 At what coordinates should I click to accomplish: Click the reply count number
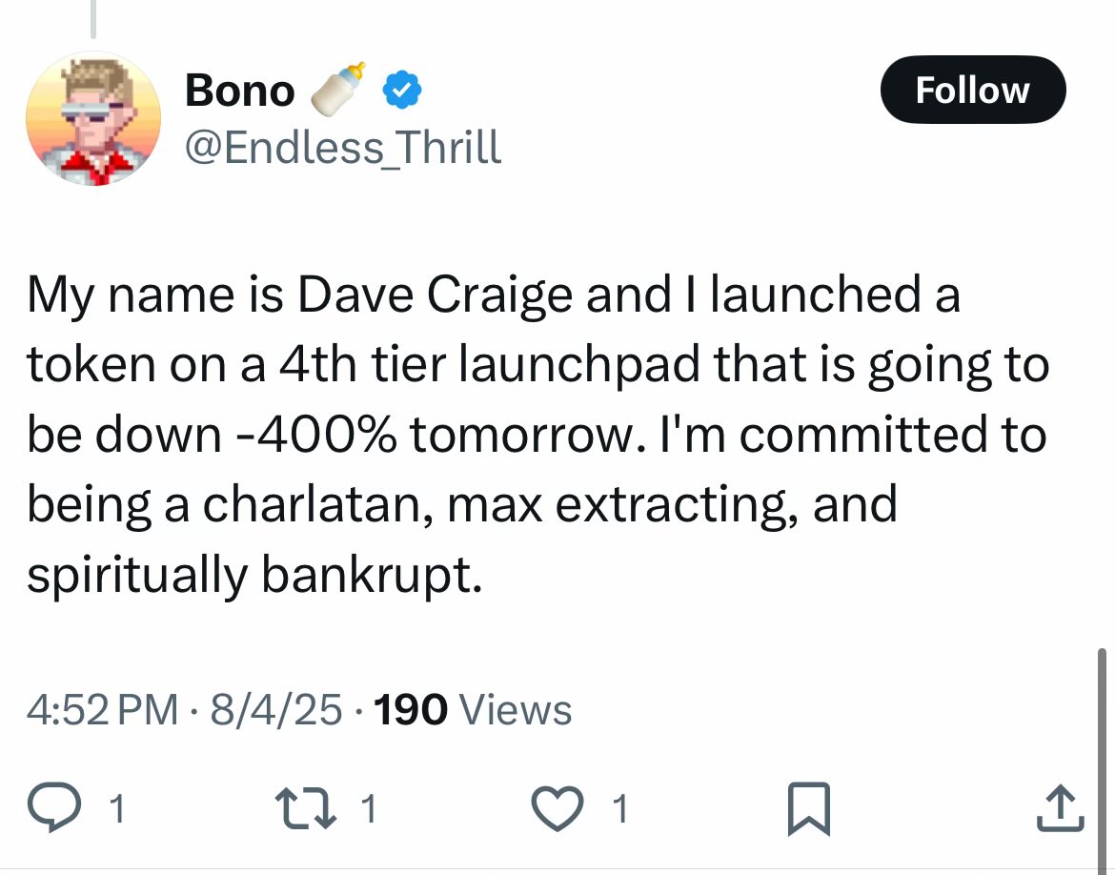(x=117, y=809)
